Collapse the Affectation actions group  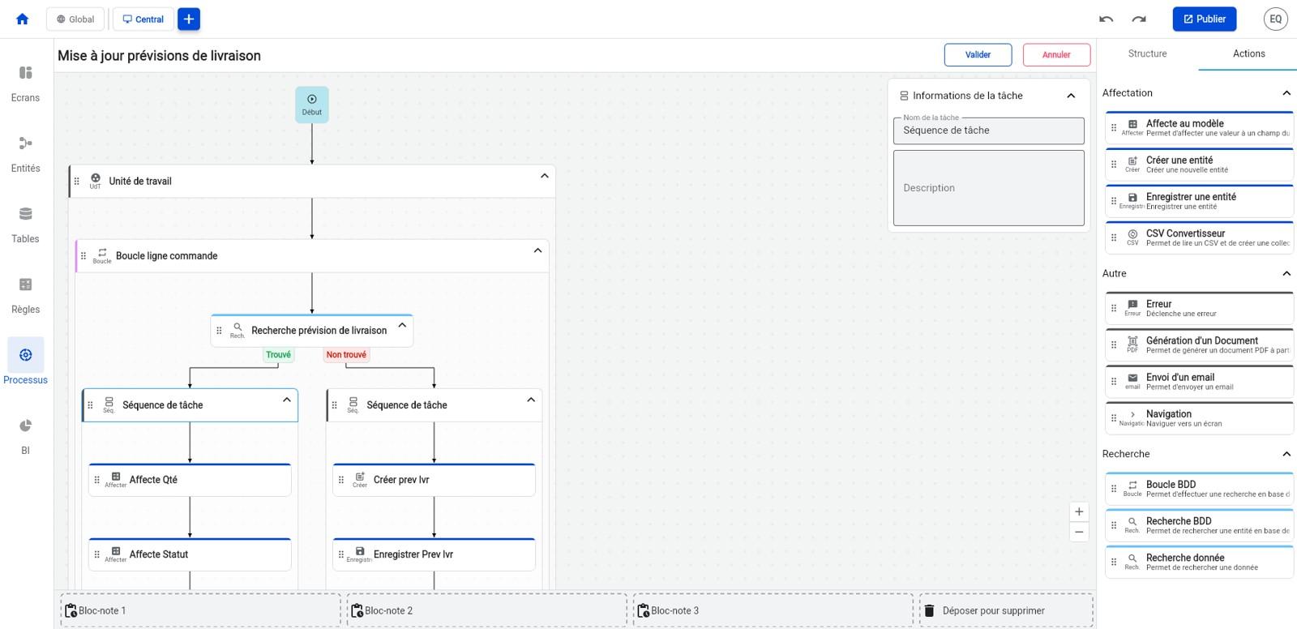1286,93
